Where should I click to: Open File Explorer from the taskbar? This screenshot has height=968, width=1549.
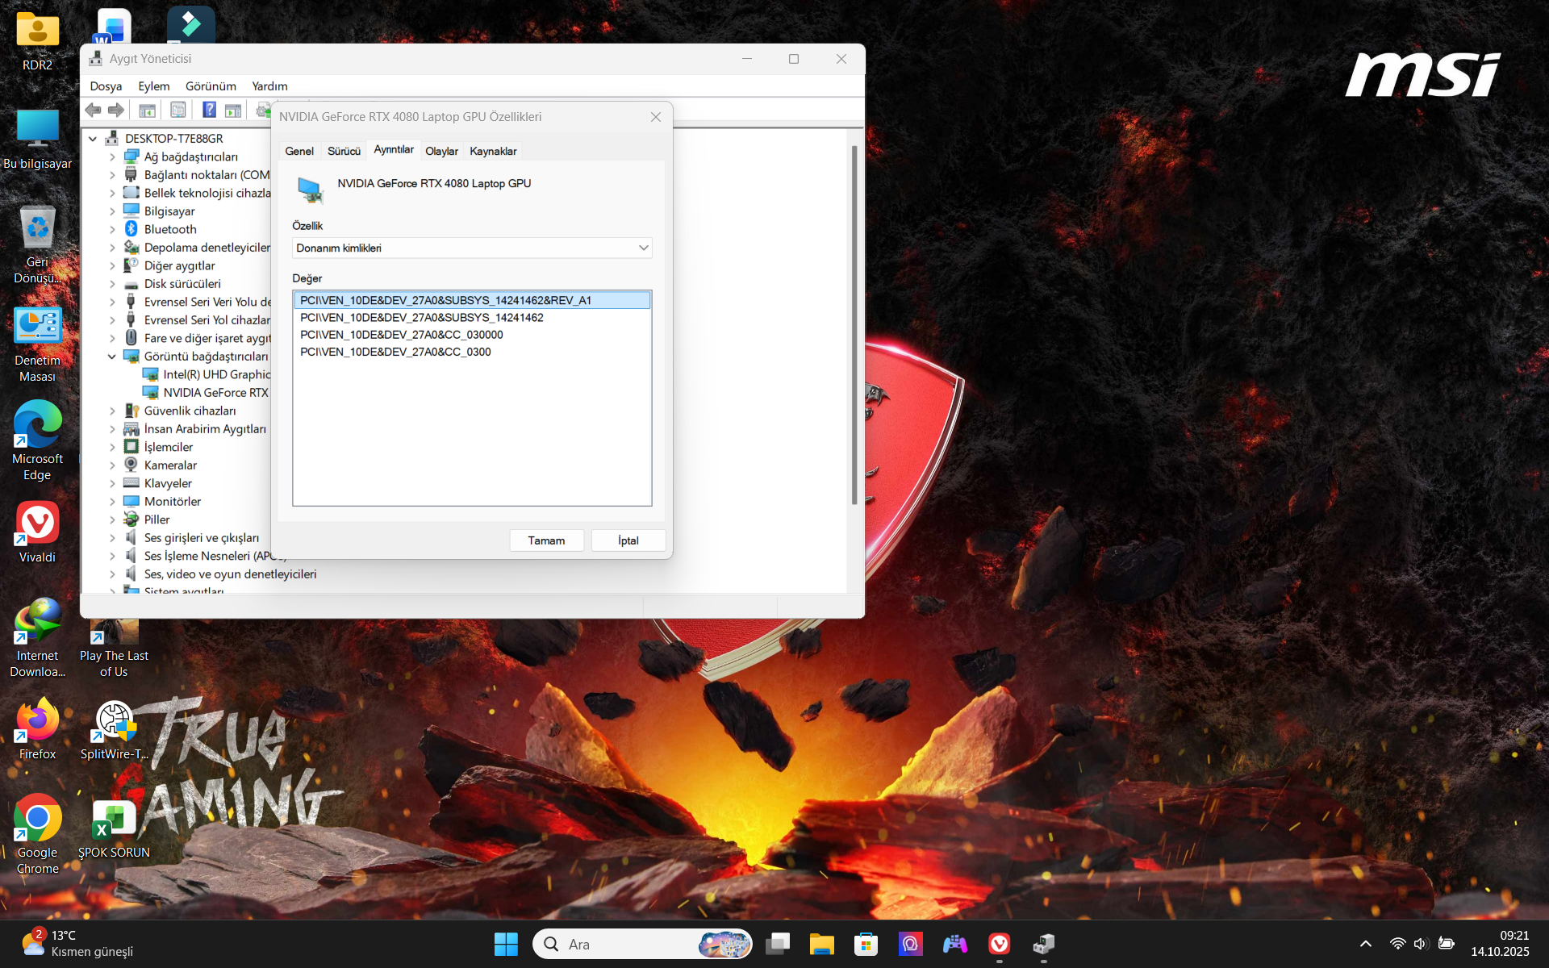point(821,944)
